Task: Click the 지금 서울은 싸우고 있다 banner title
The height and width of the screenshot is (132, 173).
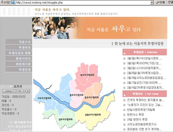Action: pos(113,29)
